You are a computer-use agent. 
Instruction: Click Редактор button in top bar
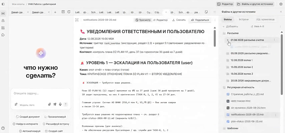[x=225, y=4]
